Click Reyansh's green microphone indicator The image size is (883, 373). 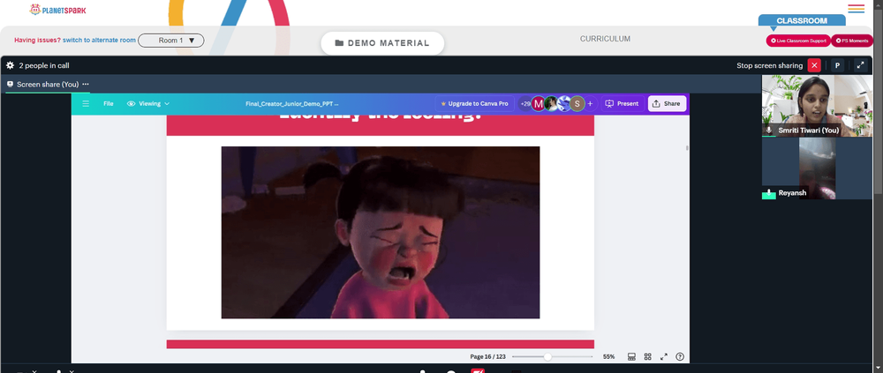[769, 193]
